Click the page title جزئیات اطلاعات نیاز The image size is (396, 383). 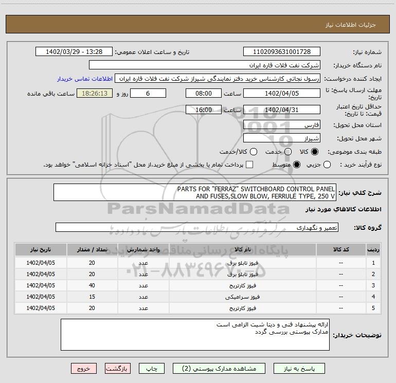pyautogui.click(x=351, y=25)
